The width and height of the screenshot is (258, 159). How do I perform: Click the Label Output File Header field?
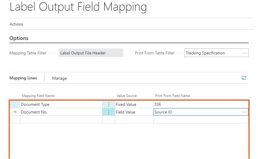click(x=91, y=53)
